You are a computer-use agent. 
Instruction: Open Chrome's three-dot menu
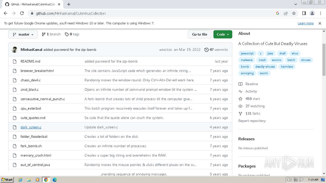pos(320,13)
